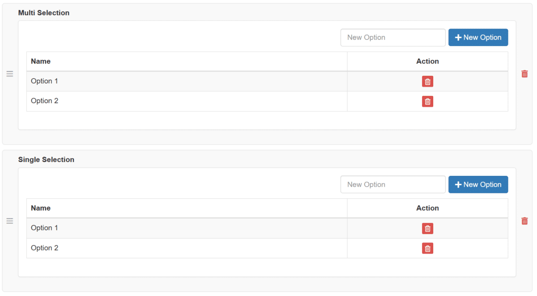
Task: Click the Multi Selection section title
Action: pyautogui.click(x=44, y=13)
